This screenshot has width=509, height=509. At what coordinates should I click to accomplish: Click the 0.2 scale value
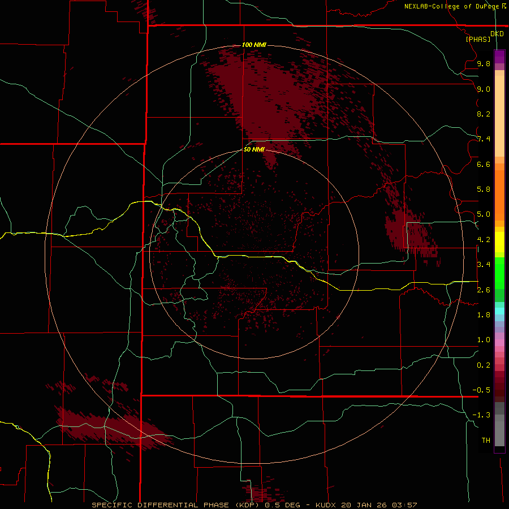[x=484, y=365]
